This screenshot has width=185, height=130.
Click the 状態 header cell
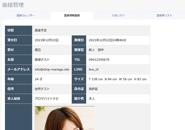coord(18,30)
